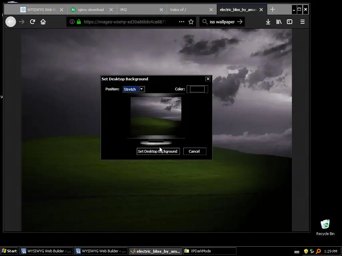The width and height of the screenshot is (342, 256).
Task: Open the downloads panel
Action: pyautogui.click(x=268, y=22)
